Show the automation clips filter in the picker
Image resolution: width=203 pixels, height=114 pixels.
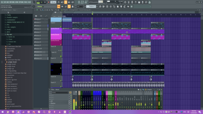tap(46, 16)
